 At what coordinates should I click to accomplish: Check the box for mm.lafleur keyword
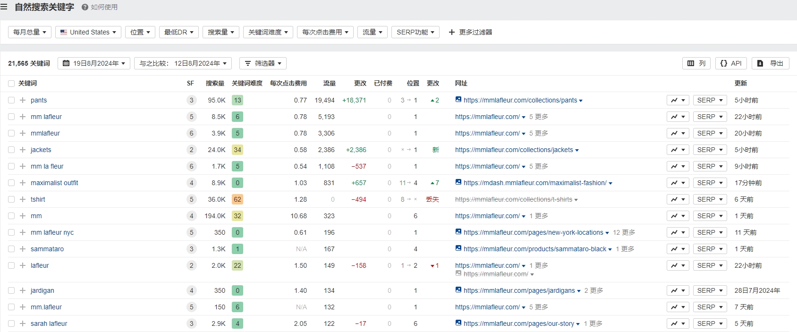click(11, 307)
